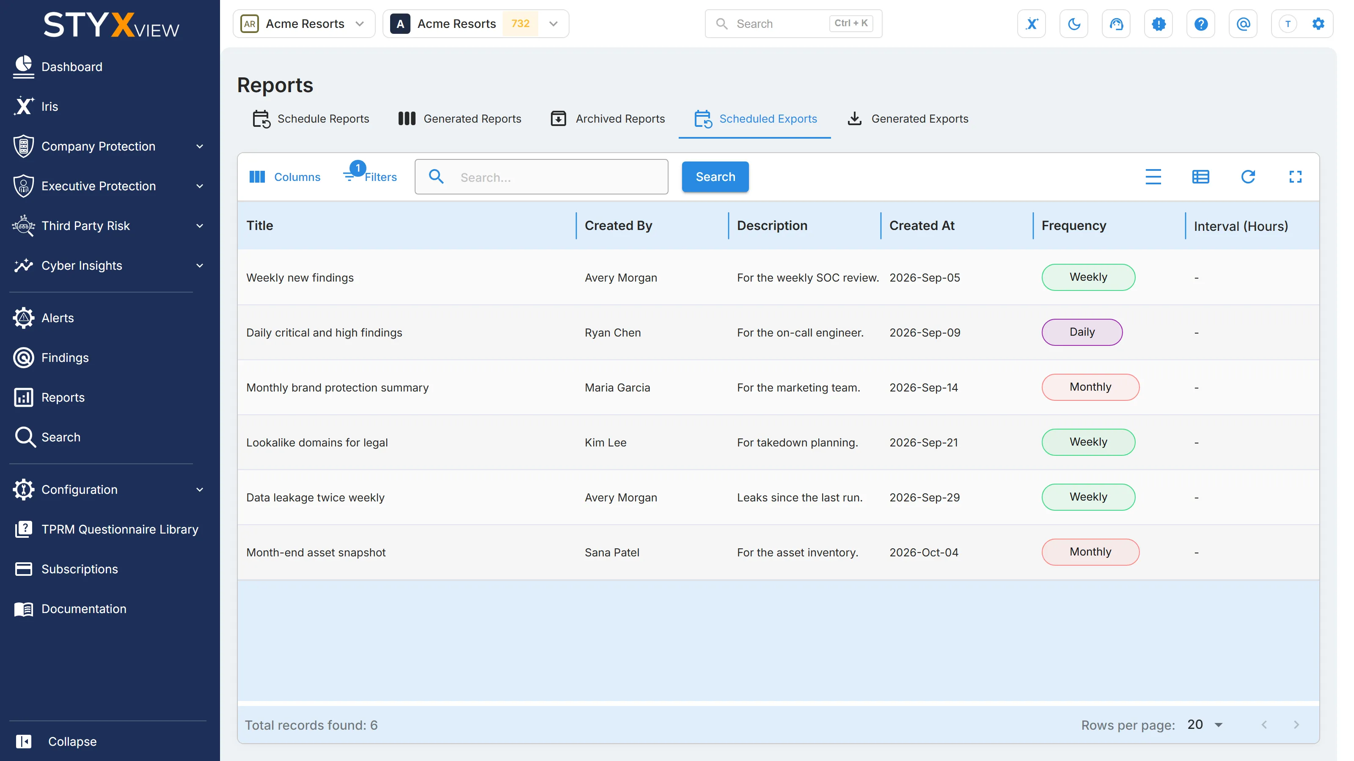This screenshot has width=1354, height=761.
Task: Click the global Search field
Action: pos(793,24)
